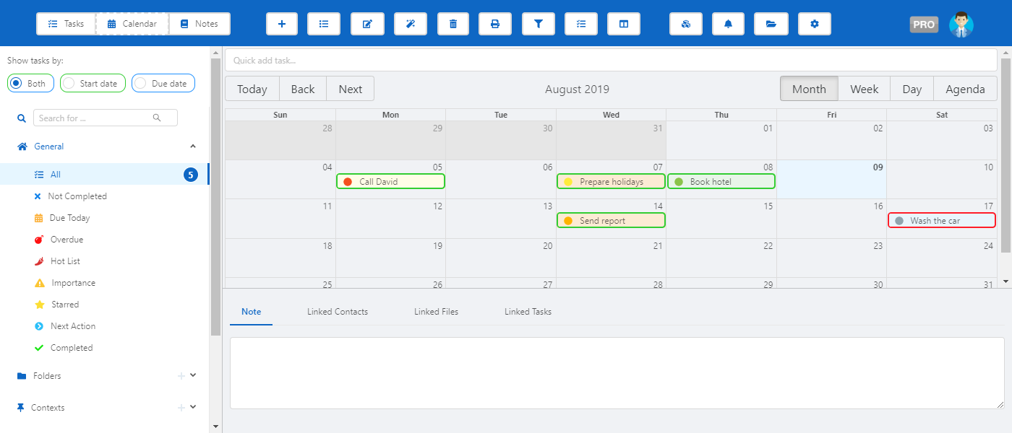Image resolution: width=1012 pixels, height=433 pixels.
Task: Go to Next month button
Action: pos(350,89)
